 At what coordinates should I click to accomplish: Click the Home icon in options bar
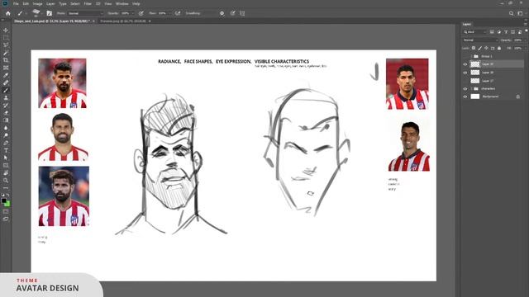pyautogui.click(x=8, y=13)
